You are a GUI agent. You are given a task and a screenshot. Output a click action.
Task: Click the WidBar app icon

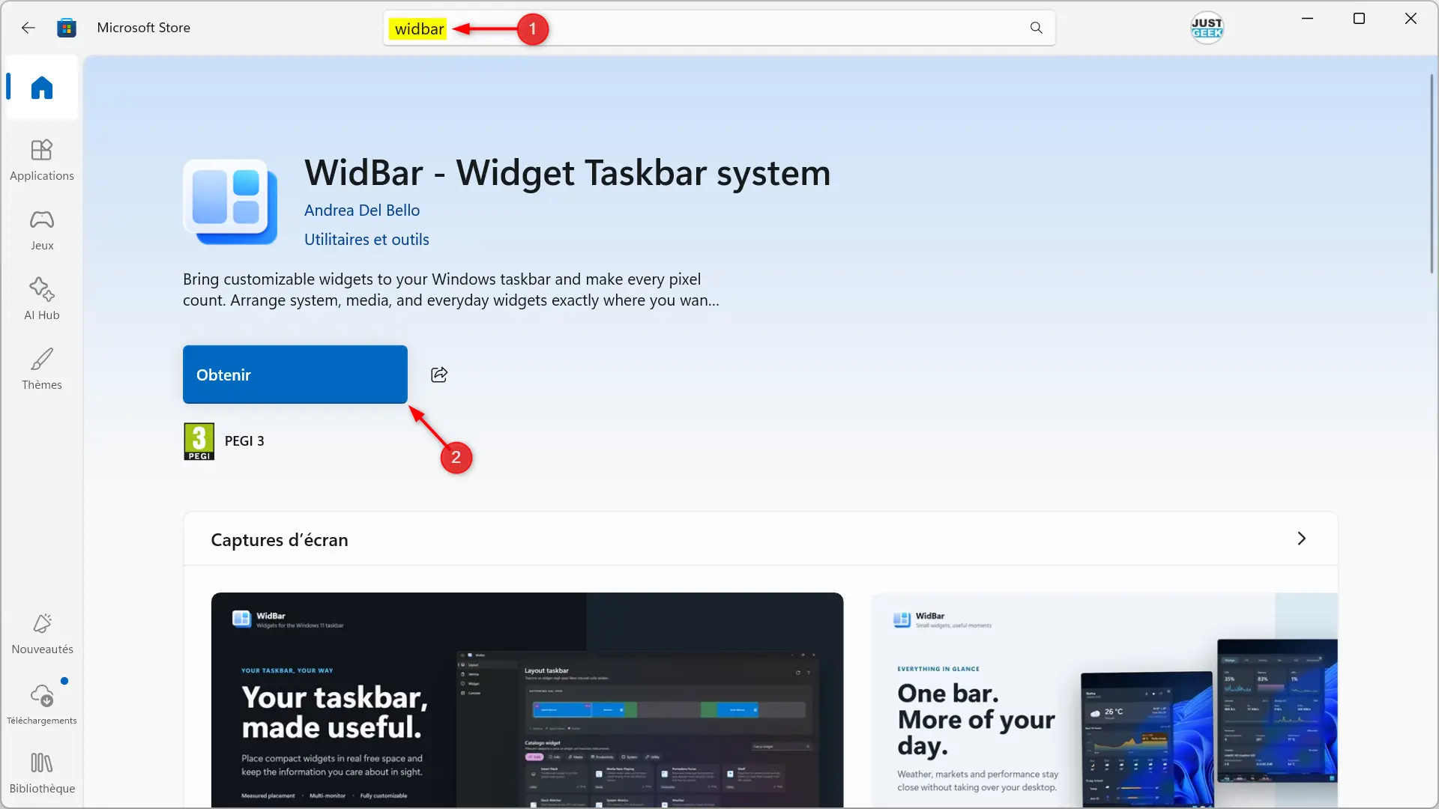pos(230,202)
